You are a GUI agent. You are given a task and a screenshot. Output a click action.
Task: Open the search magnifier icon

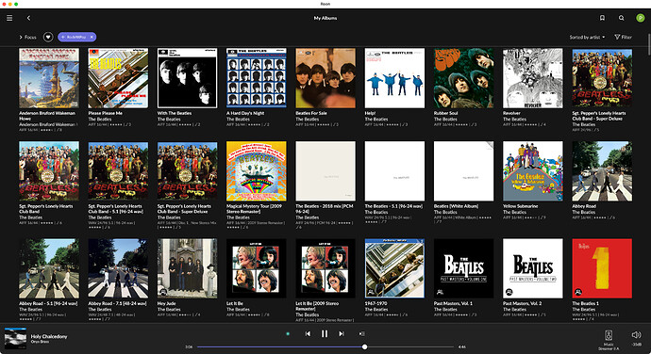click(x=621, y=18)
